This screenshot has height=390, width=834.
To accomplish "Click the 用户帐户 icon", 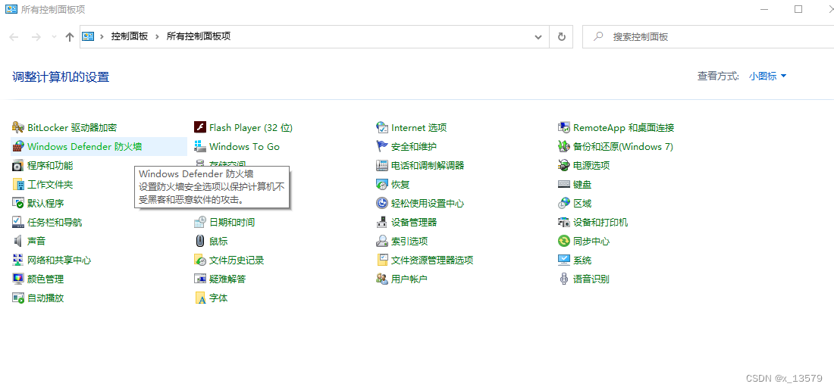I will (382, 279).
